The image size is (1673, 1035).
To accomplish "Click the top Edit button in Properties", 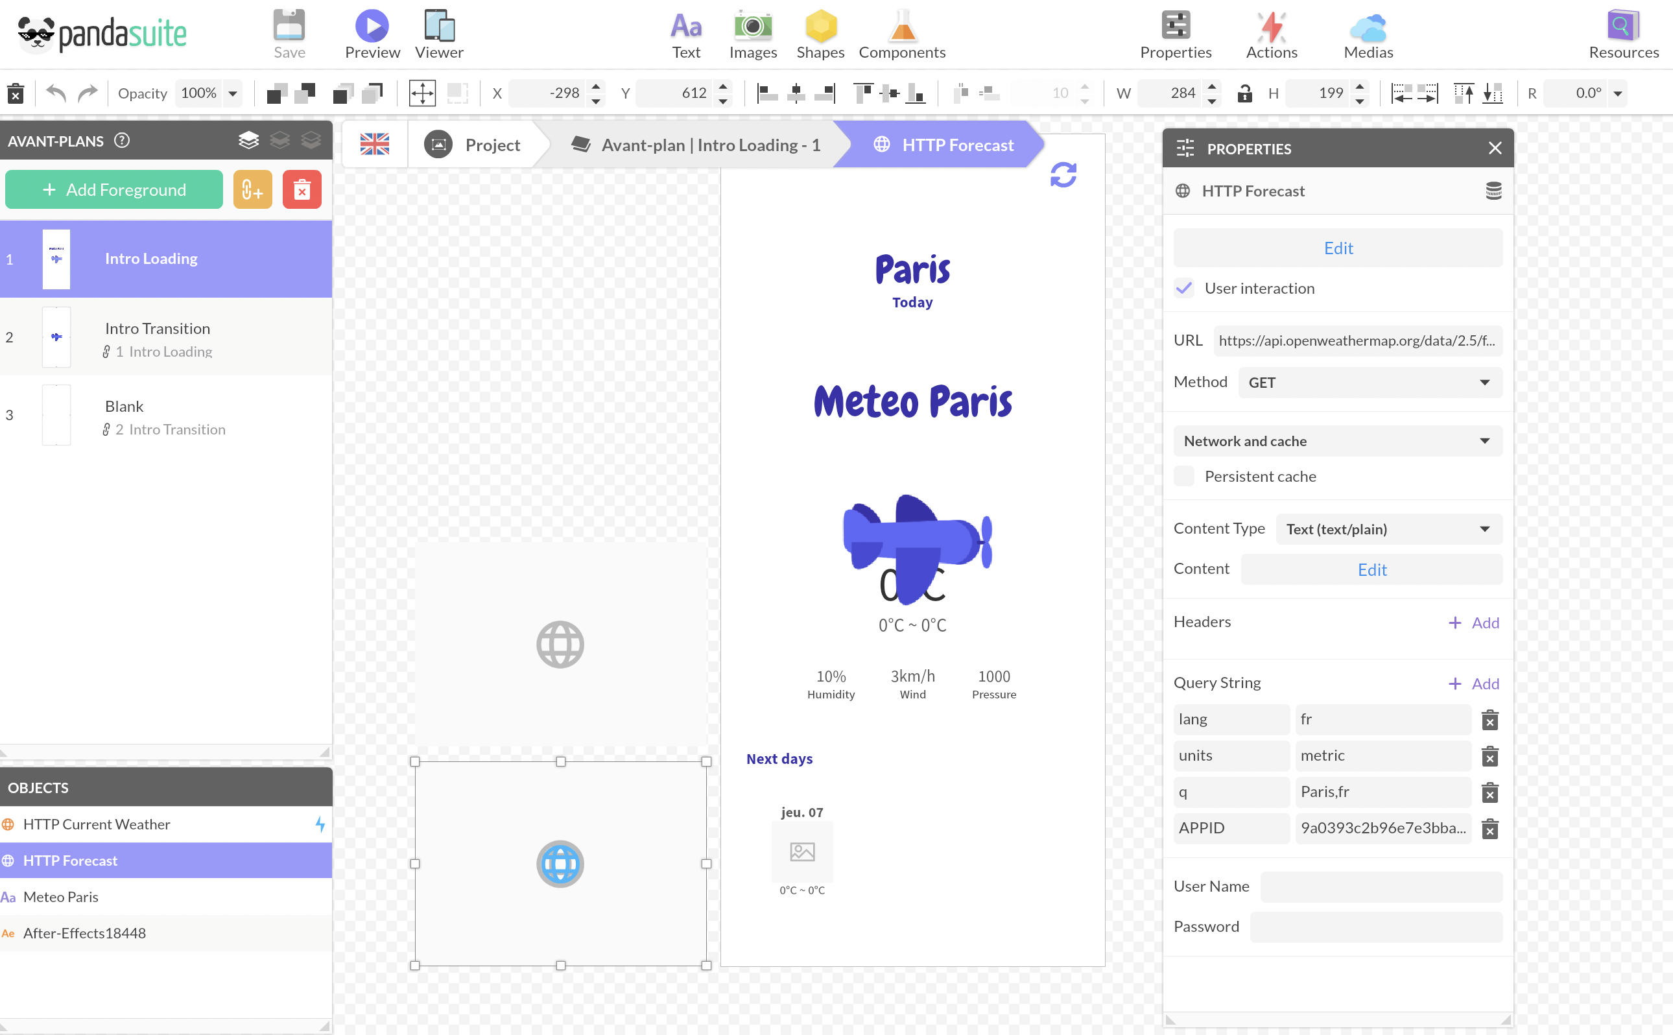I will point(1338,248).
